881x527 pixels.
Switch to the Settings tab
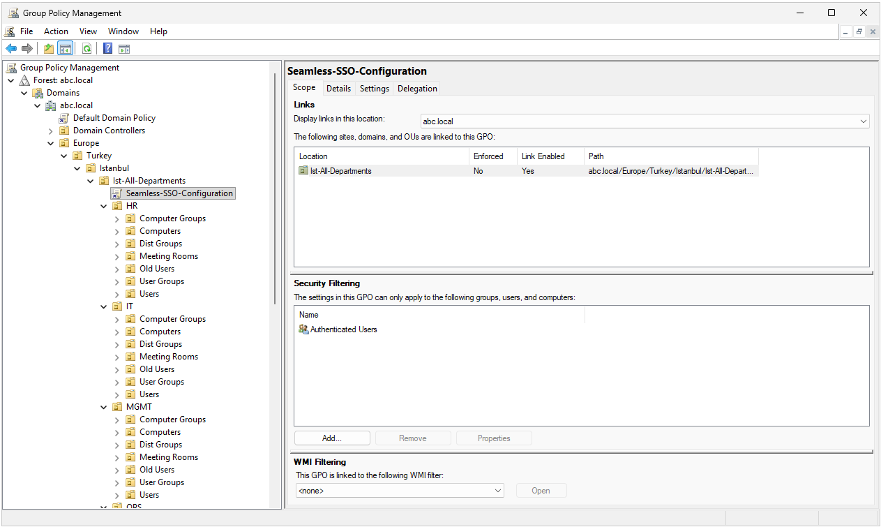tap(375, 89)
